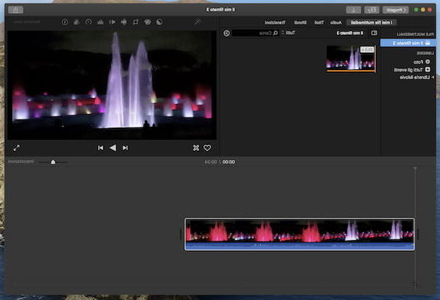
Task: Open the speed adjustment speedometer icon
Action: pos(88,22)
